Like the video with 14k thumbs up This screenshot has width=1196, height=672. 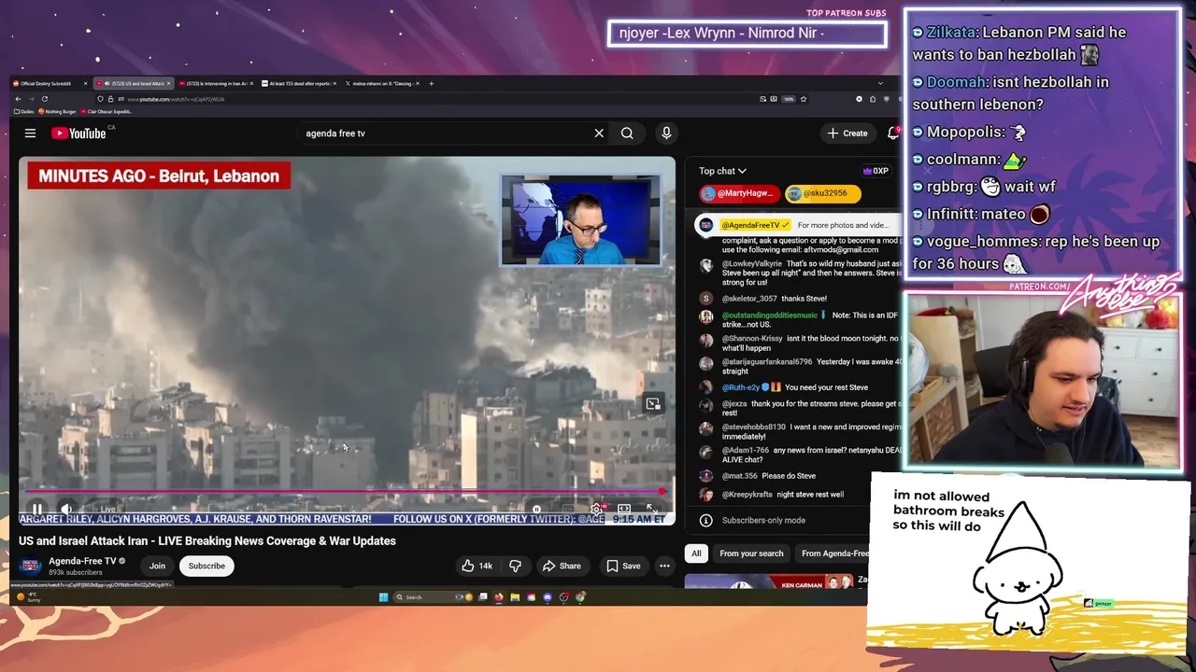[477, 566]
